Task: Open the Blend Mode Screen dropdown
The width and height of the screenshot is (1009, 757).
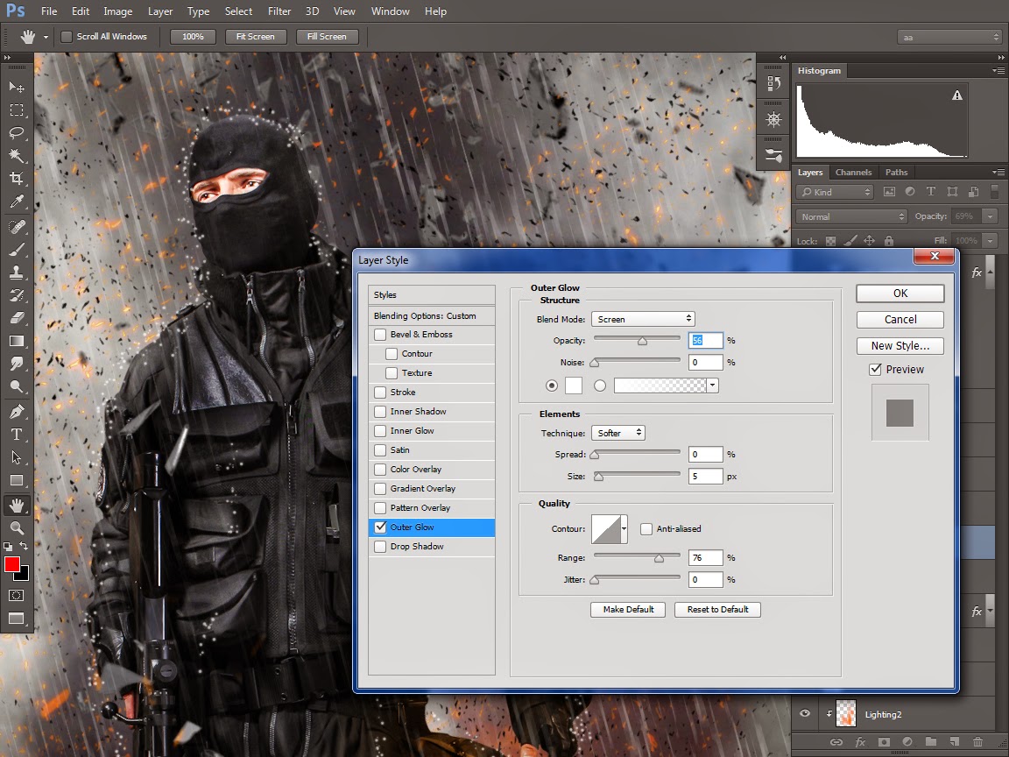Action: click(643, 319)
